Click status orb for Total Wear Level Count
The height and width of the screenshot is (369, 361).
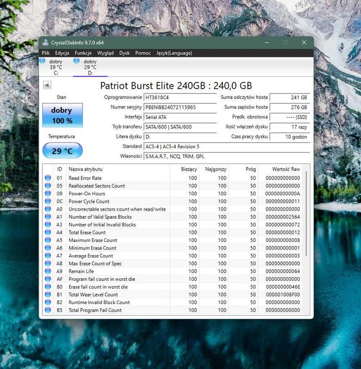pyautogui.click(x=48, y=295)
